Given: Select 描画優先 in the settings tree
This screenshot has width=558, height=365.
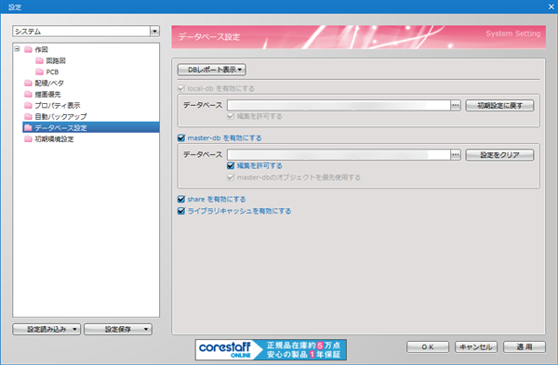Looking at the screenshot, I should pyautogui.click(x=47, y=94).
